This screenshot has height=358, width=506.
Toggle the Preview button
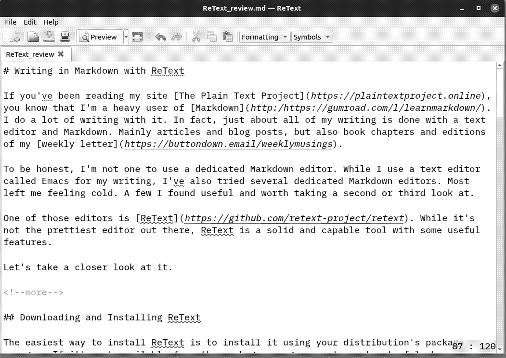100,37
